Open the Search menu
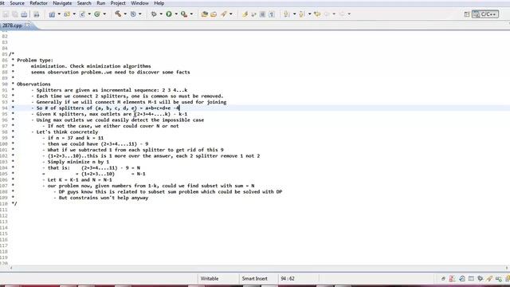This screenshot has width=510, height=287. (x=84, y=3)
